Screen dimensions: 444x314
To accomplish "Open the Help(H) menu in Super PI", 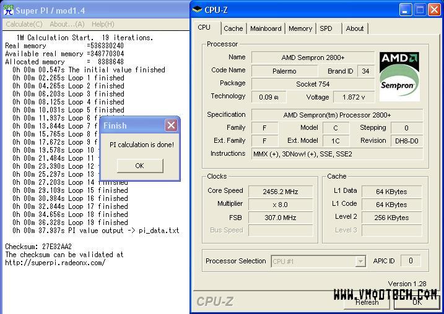I will [x=103, y=24].
